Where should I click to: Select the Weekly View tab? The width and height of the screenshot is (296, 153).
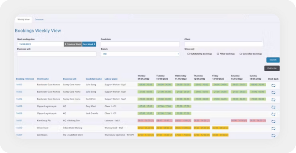(24, 20)
